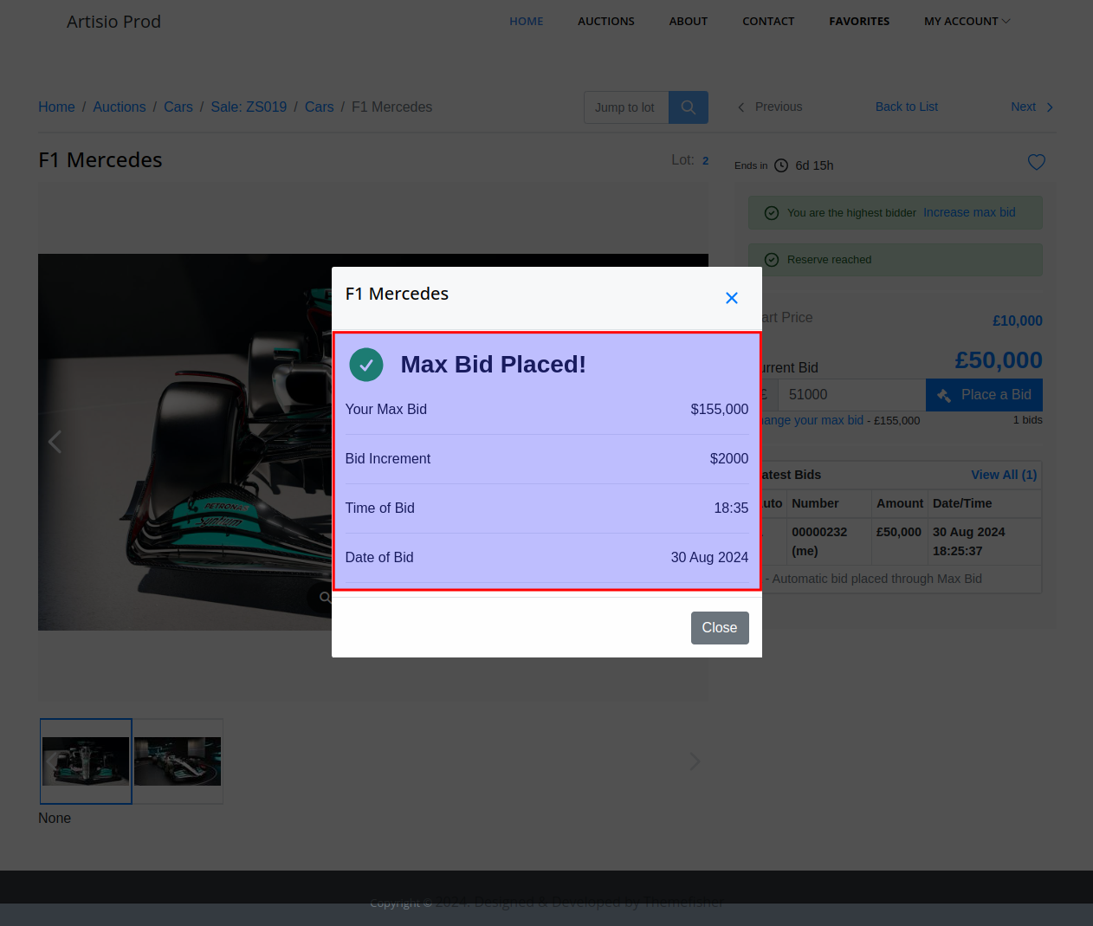This screenshot has width=1093, height=926.
Task: Open the Favorites menu item
Action: click(858, 21)
